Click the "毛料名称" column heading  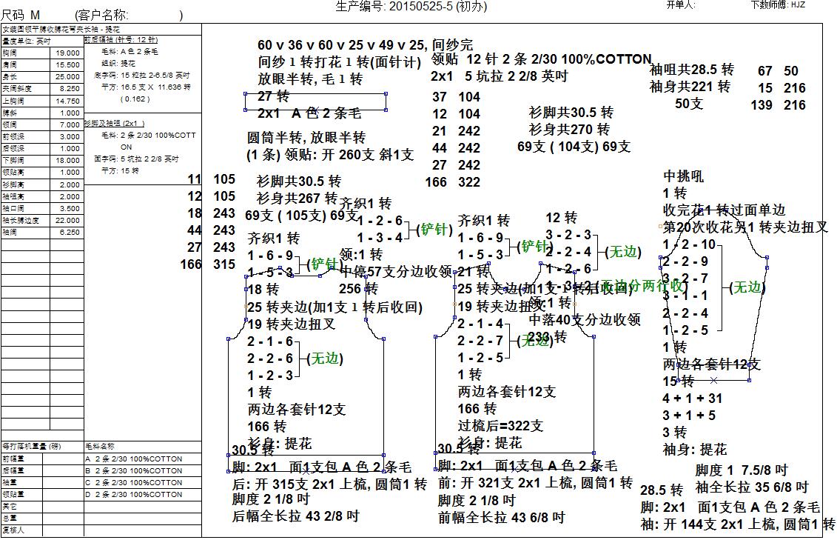100,446
